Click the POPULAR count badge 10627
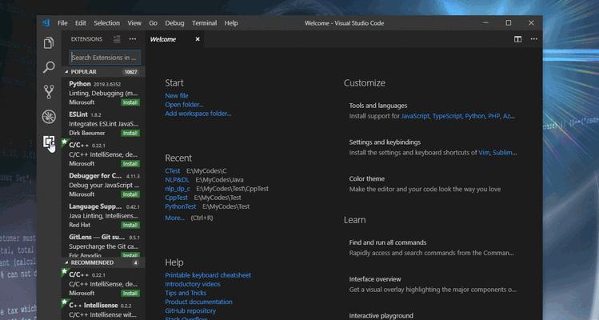599x320 pixels. point(130,72)
